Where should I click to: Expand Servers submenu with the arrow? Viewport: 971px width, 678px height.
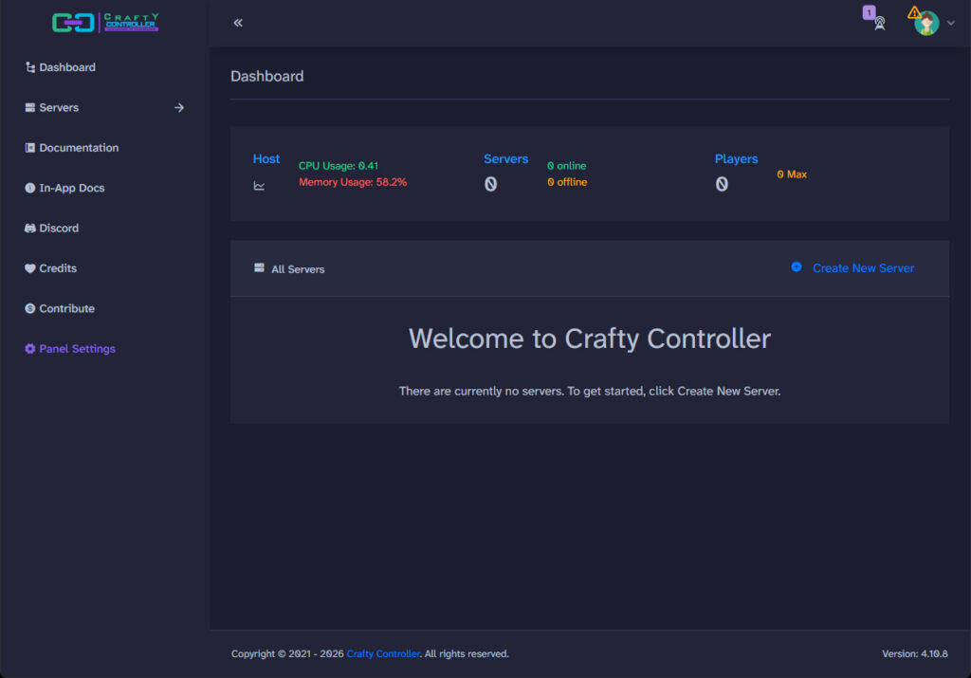click(179, 108)
